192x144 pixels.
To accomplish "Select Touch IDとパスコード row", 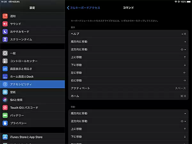I will pyautogui.click(x=32, y=108).
